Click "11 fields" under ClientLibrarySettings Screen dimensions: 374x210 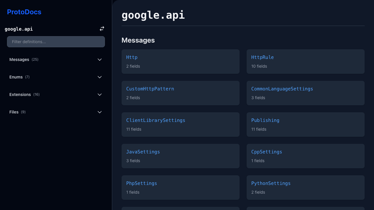(x=134, y=129)
